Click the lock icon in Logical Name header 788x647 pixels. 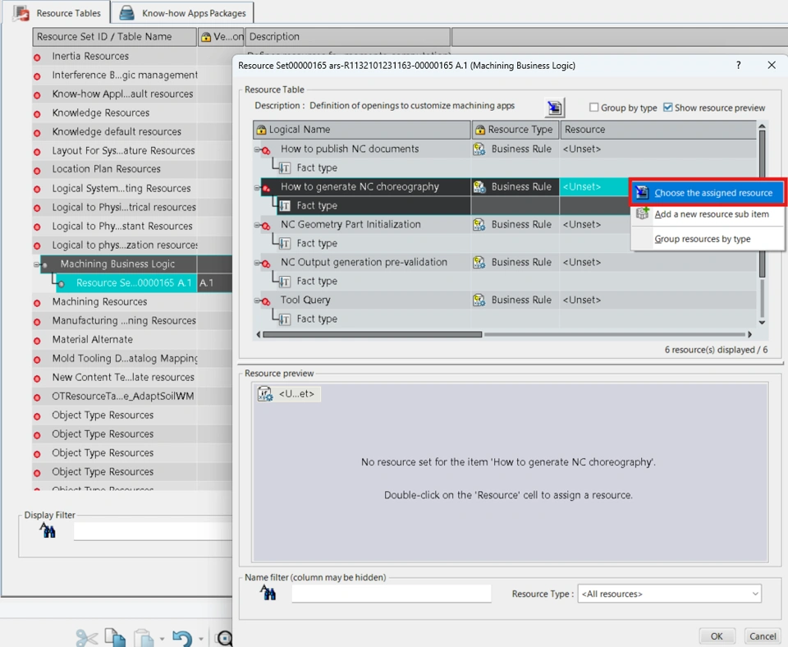pos(261,130)
